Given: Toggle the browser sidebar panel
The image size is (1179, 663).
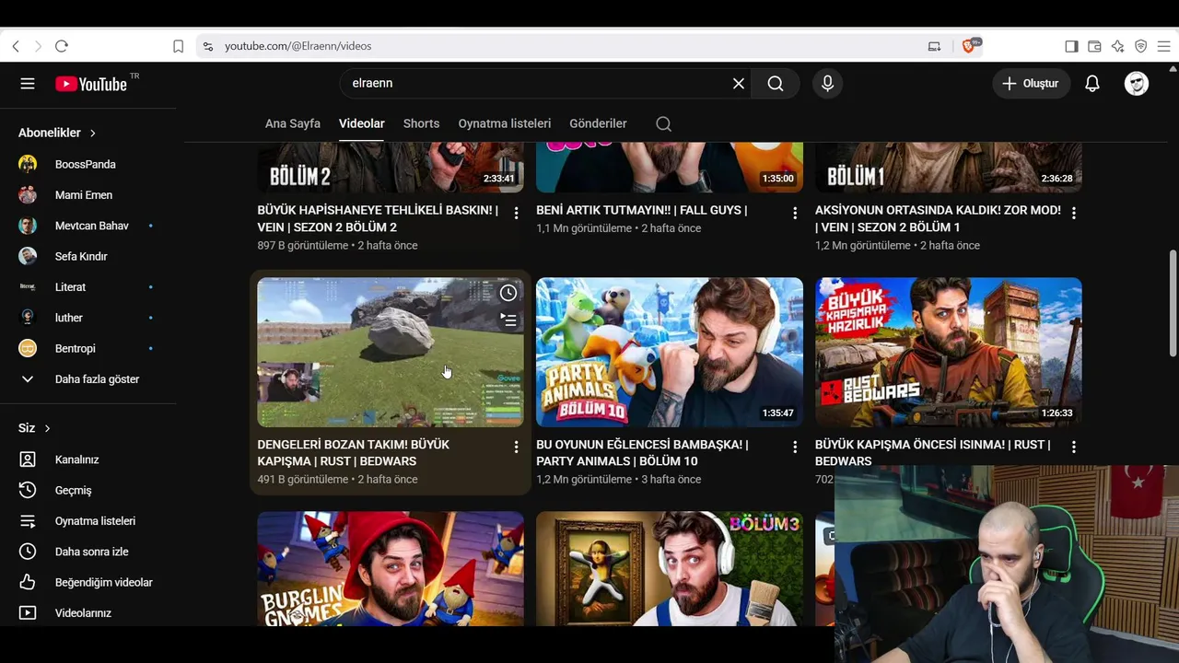Looking at the screenshot, I should click(1071, 46).
